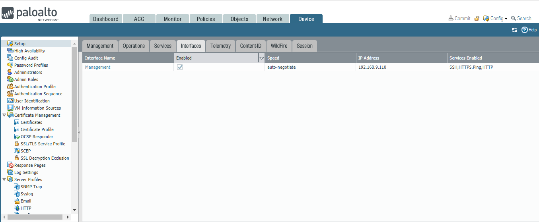Click the Password Profiles icon
This screenshot has height=222, width=539.
(10, 65)
